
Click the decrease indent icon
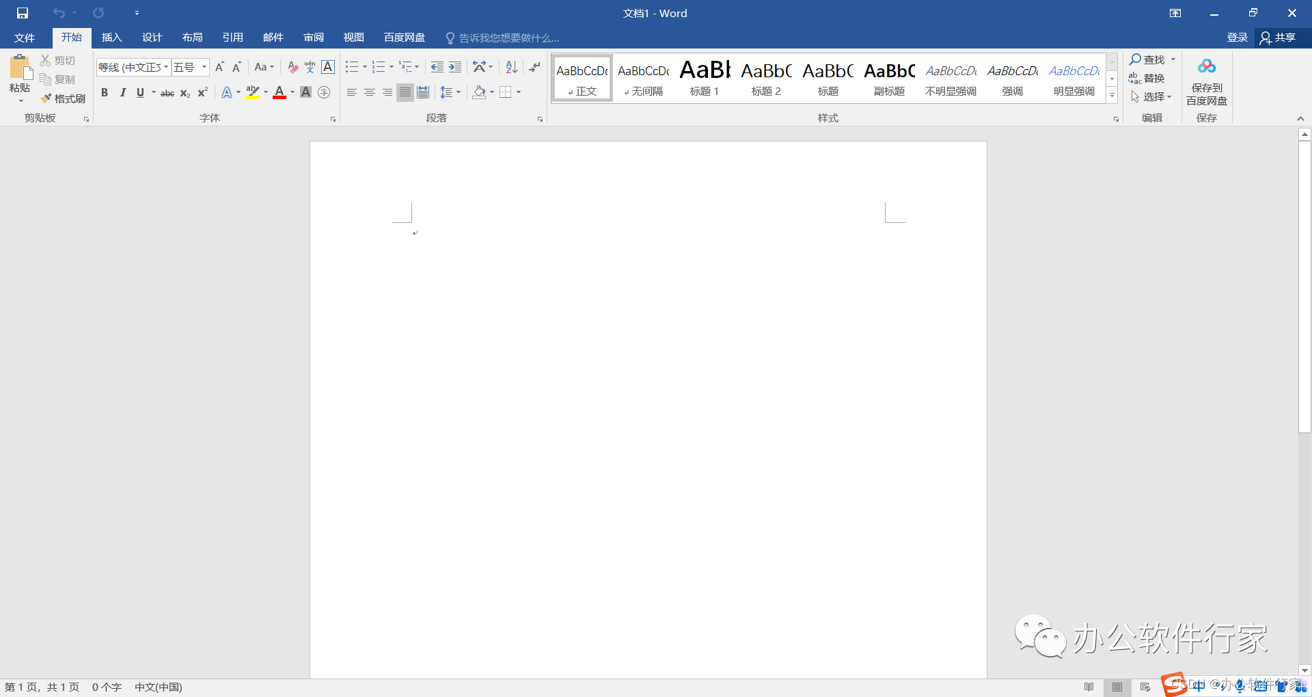(x=437, y=67)
